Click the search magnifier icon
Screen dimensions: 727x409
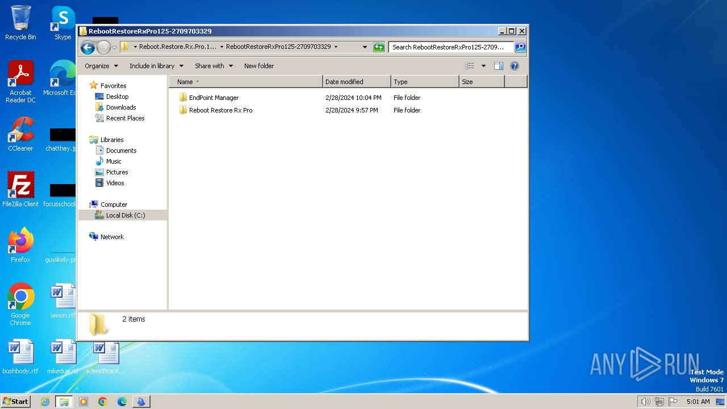pos(520,47)
